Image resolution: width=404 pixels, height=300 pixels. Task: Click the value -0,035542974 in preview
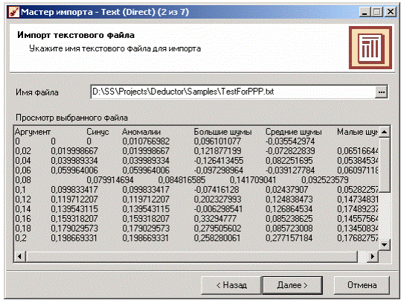pos(290,141)
